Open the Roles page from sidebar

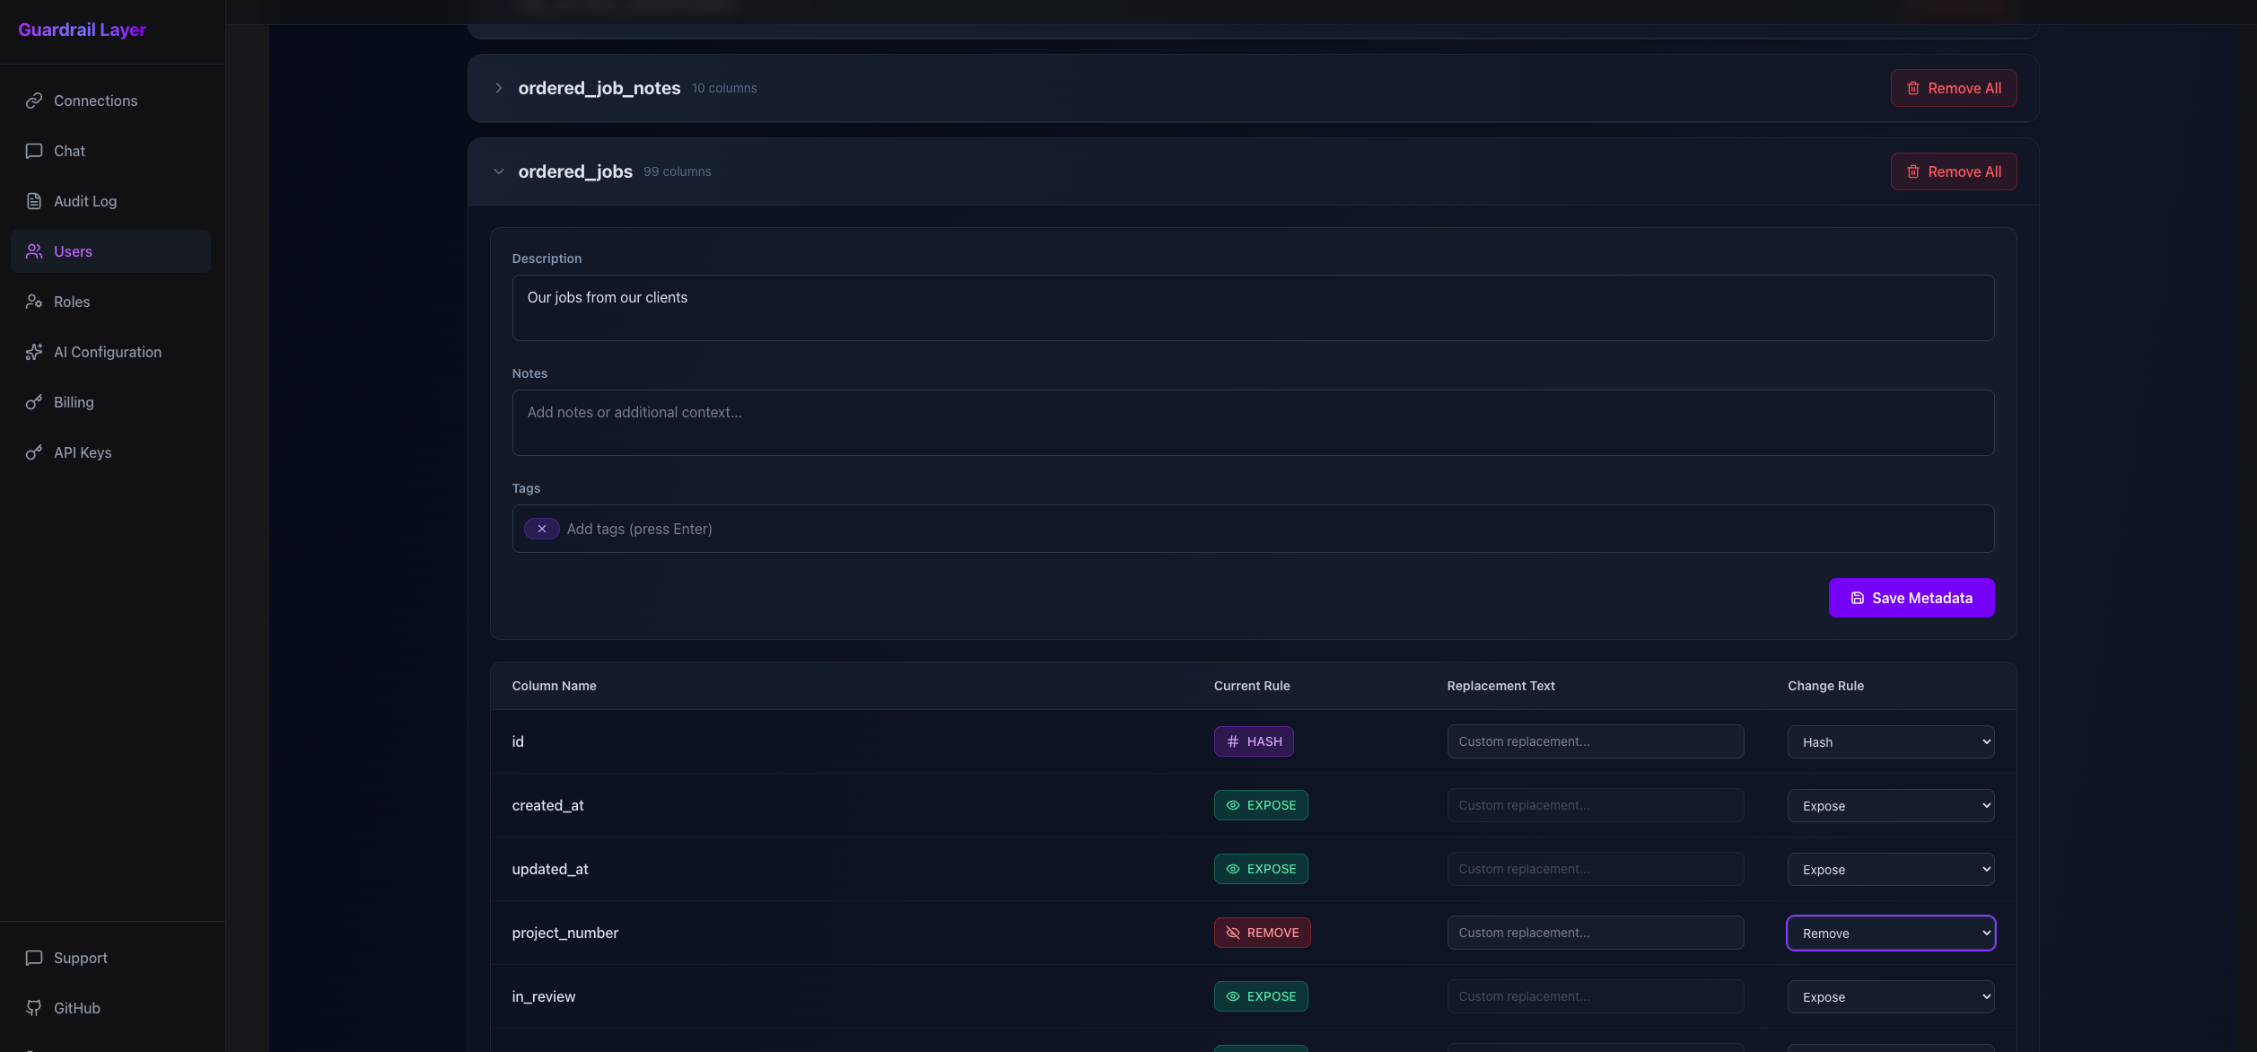coord(72,302)
